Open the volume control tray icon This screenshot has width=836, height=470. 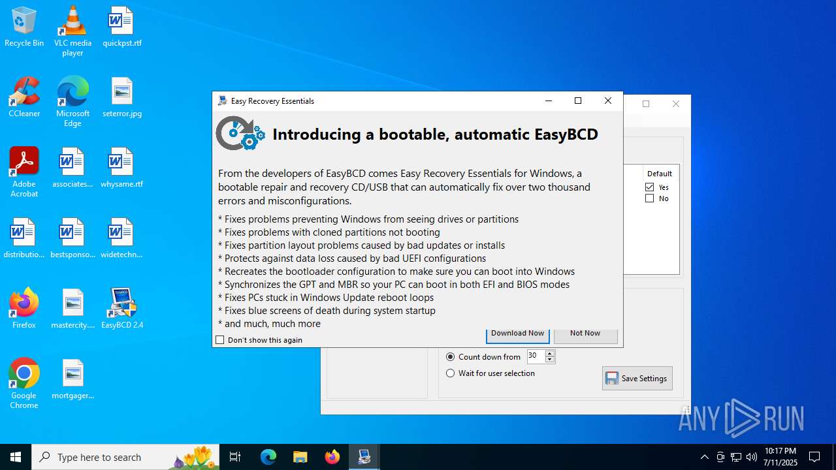pyautogui.click(x=752, y=457)
